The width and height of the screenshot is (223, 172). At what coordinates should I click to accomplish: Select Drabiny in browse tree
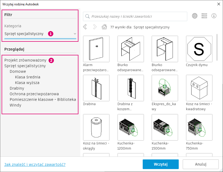click(17, 88)
